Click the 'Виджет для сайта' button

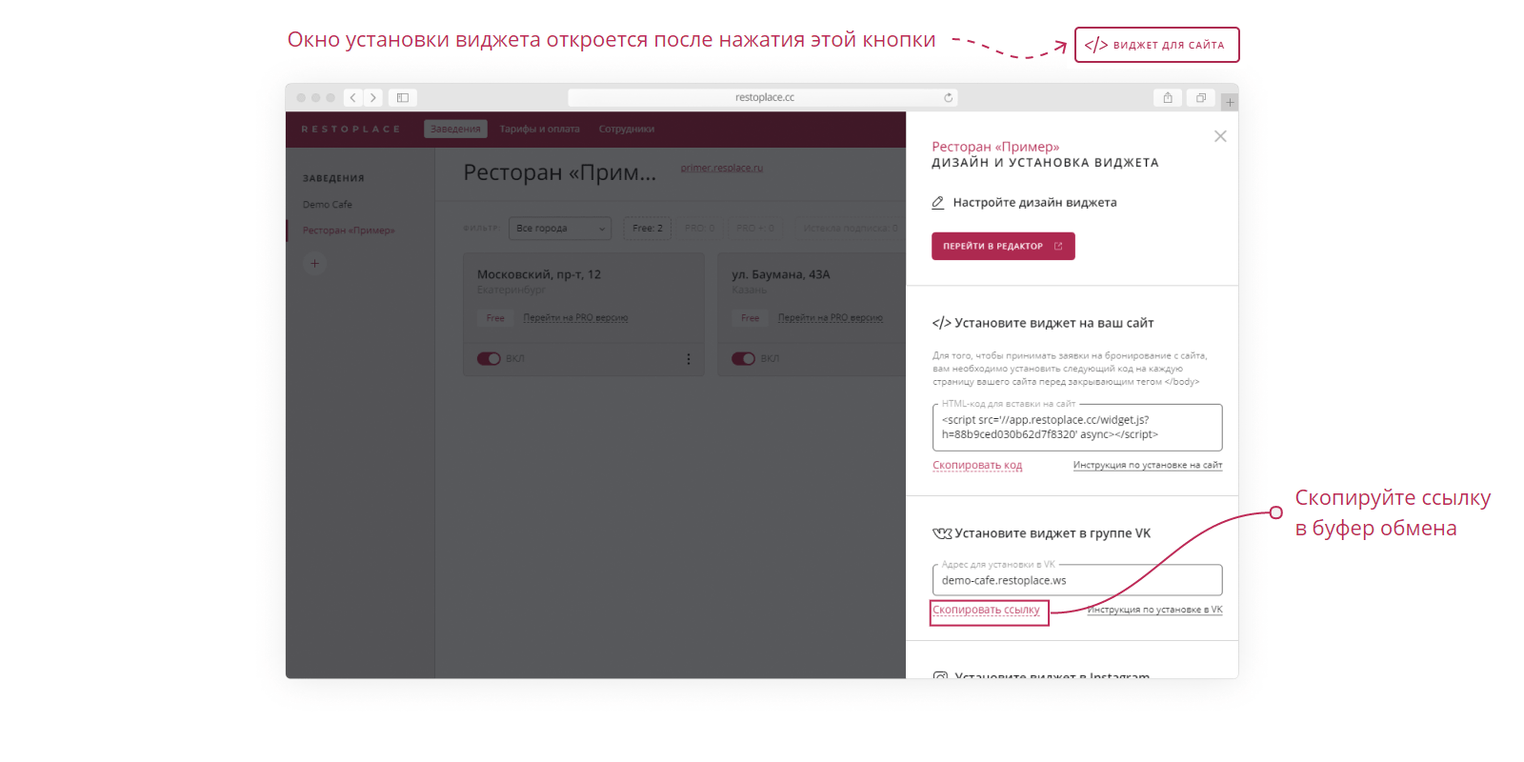tap(1156, 45)
